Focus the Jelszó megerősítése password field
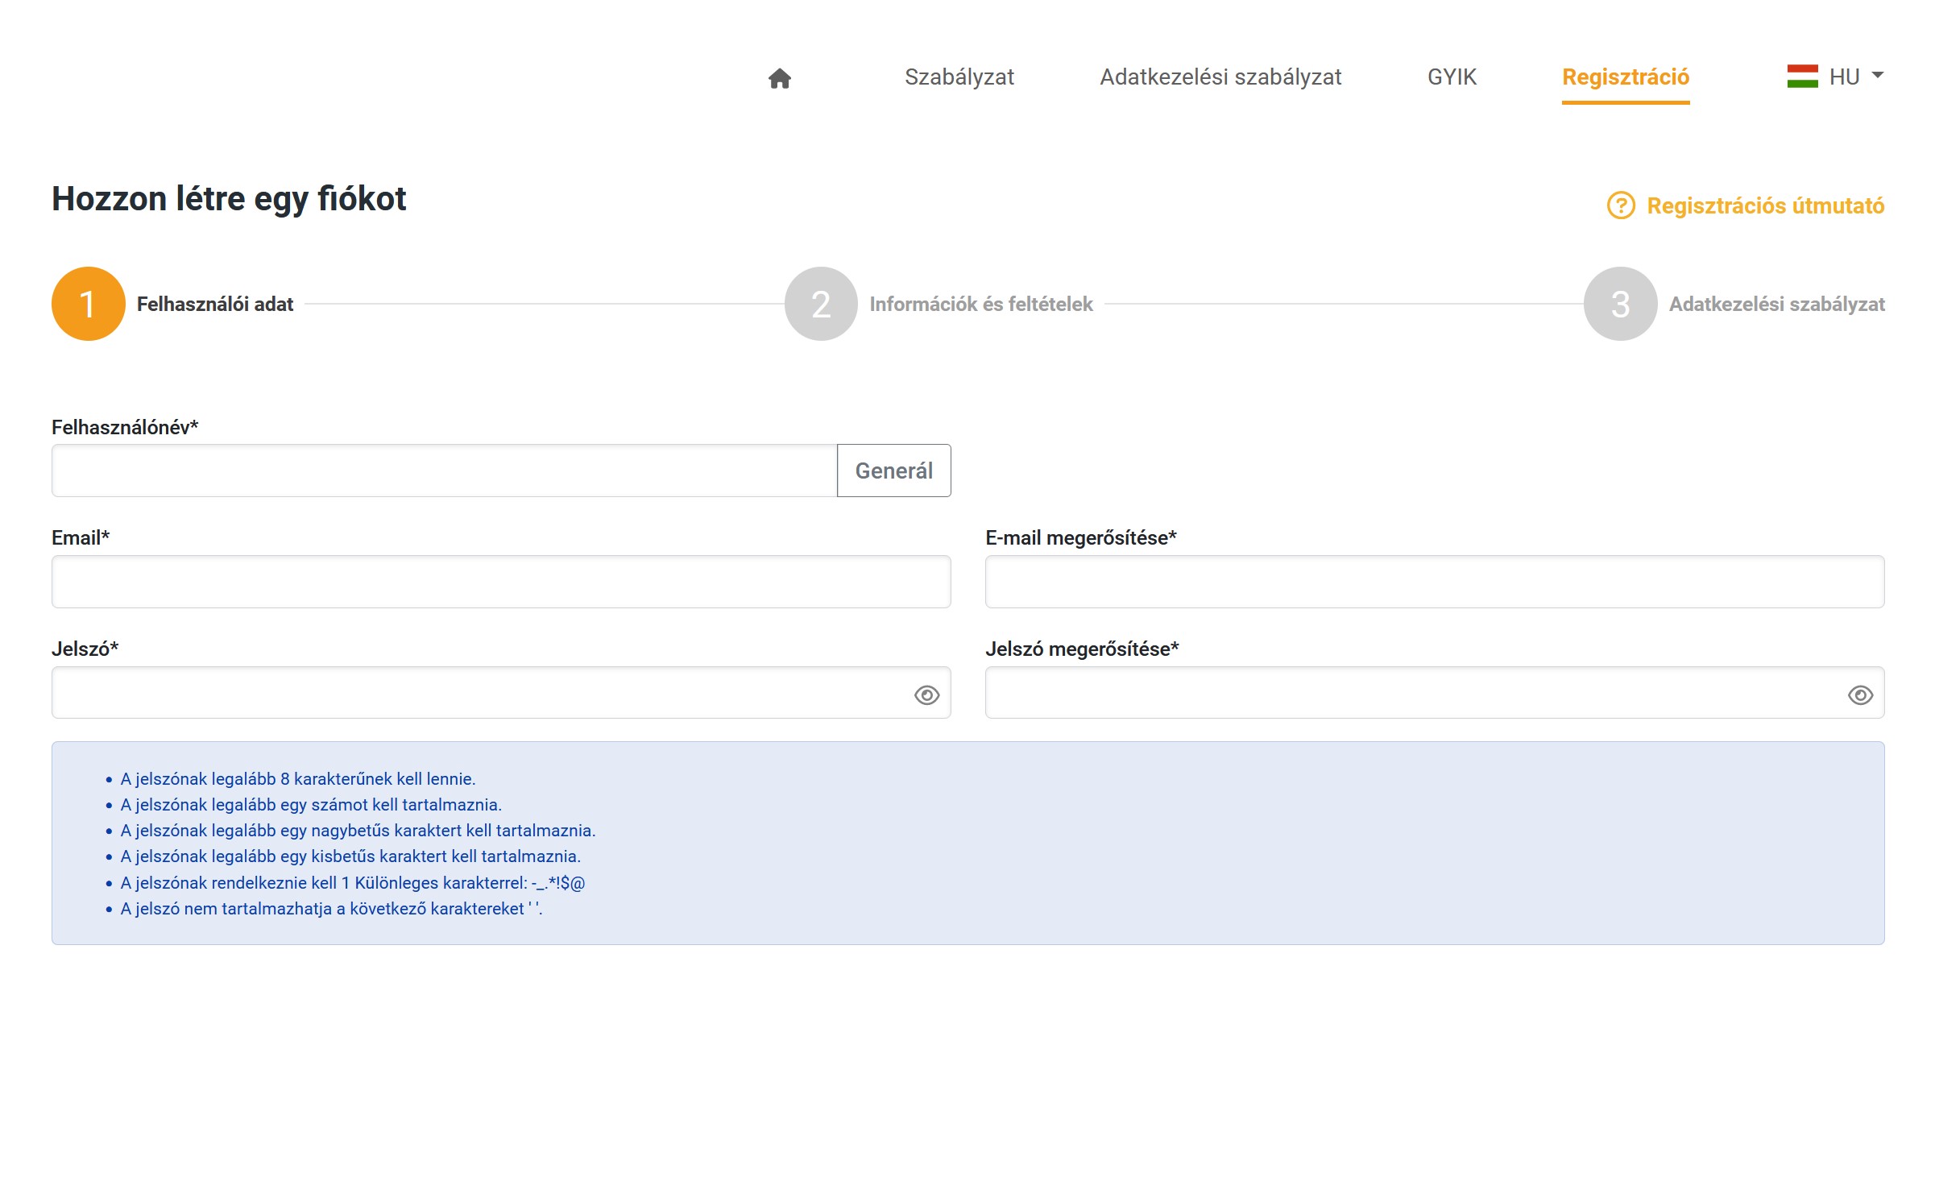The height and width of the screenshot is (1190, 1935). pyautogui.click(x=1435, y=693)
